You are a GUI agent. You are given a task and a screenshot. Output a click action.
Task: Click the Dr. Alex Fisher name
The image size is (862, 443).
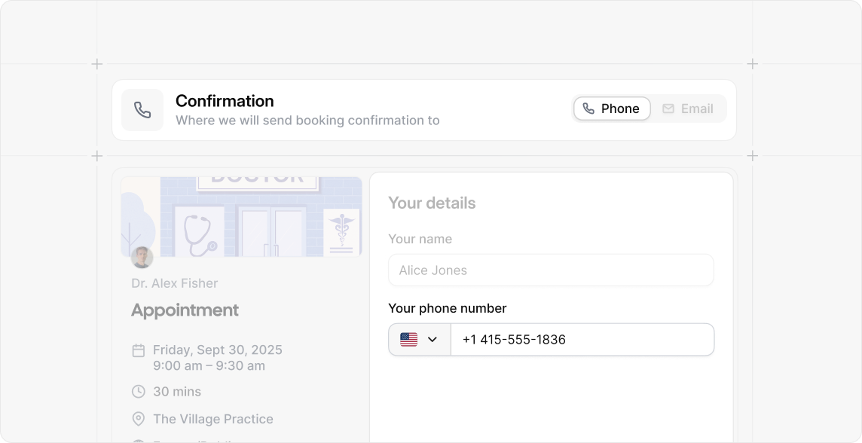[174, 283]
